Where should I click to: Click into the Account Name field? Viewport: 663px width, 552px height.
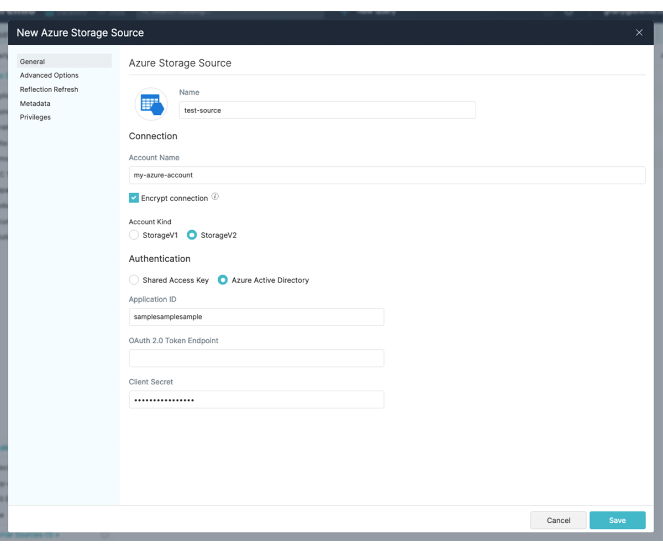tap(387, 175)
